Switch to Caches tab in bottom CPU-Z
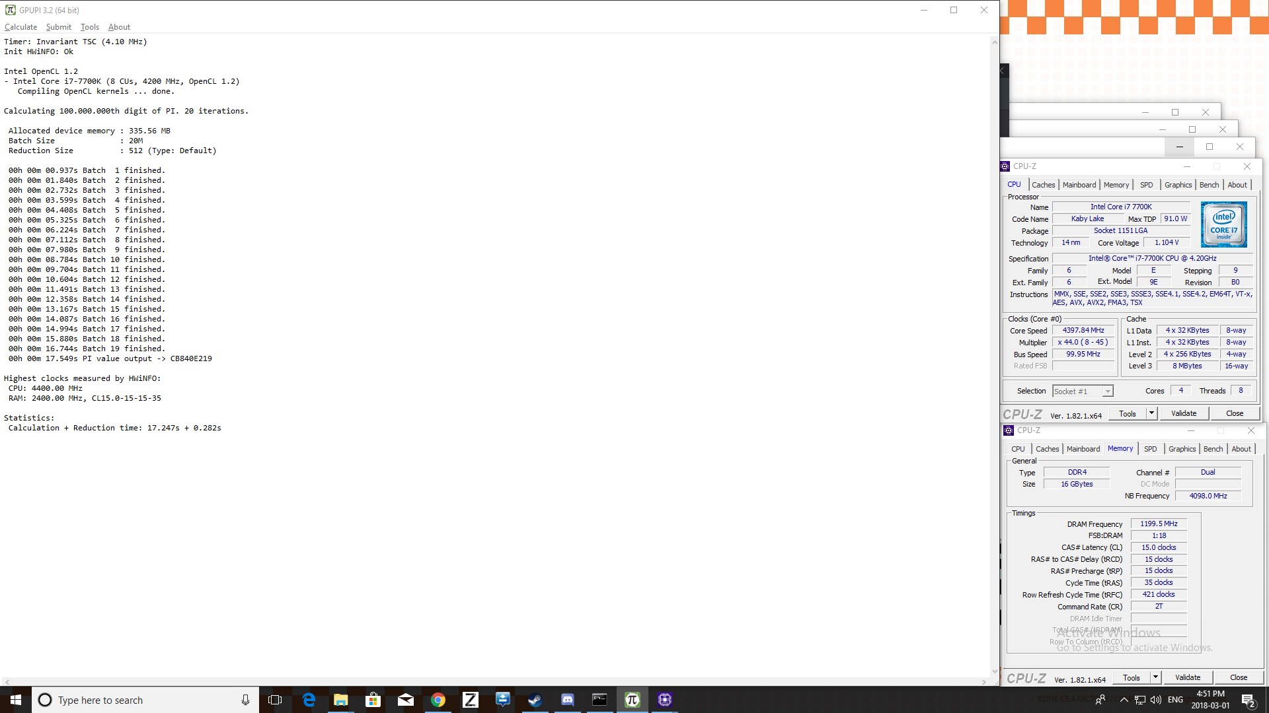Image resolution: width=1269 pixels, height=713 pixels. [x=1048, y=450]
